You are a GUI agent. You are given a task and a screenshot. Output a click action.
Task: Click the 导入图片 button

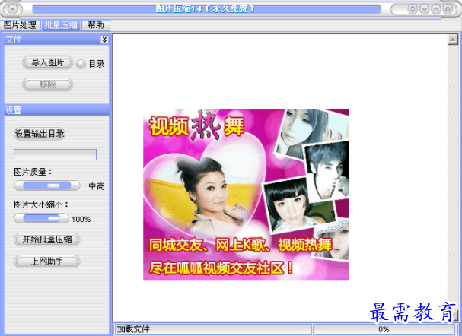coord(47,62)
